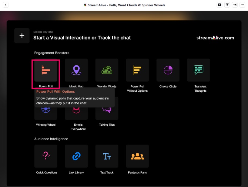Click the 'Select any one' caption
Viewport: 248px width, 187px height.
point(43,32)
